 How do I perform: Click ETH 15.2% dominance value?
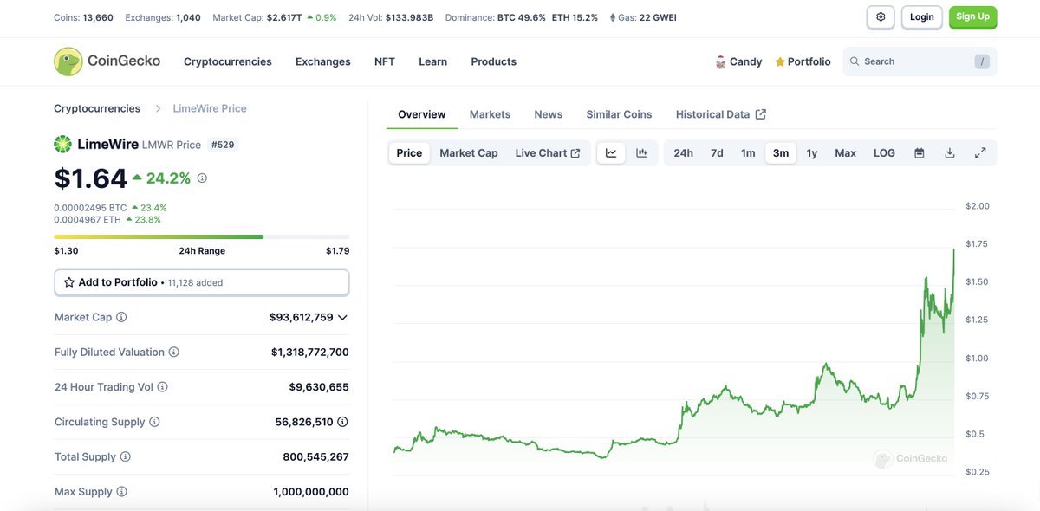pyautogui.click(x=575, y=17)
